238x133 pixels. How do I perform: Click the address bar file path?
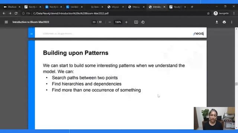[x=71, y=13]
